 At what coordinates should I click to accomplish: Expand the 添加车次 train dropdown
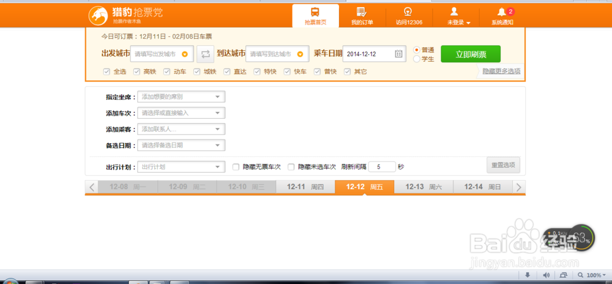click(x=181, y=113)
